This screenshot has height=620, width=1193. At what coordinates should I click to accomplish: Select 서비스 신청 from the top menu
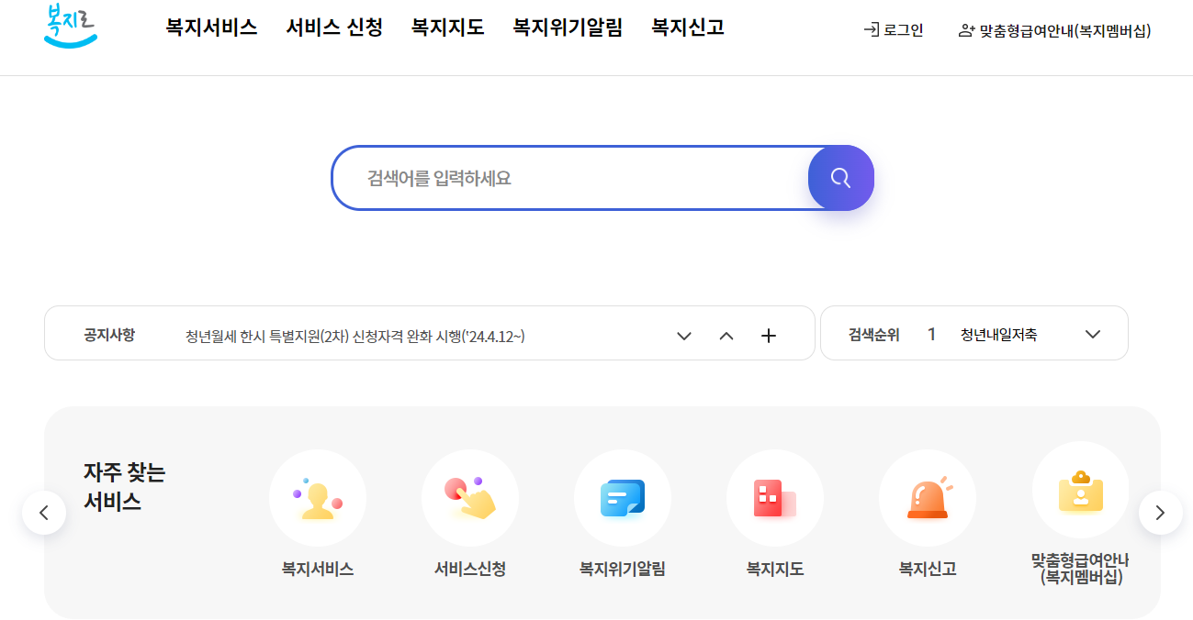coord(333,28)
